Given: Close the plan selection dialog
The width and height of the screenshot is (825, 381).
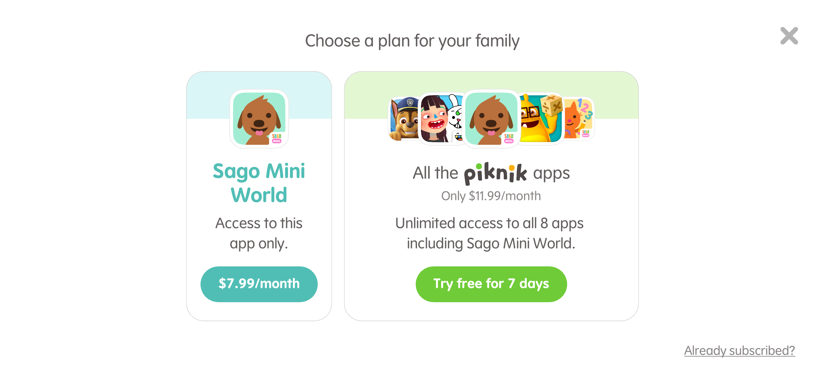Looking at the screenshot, I should pyautogui.click(x=789, y=36).
